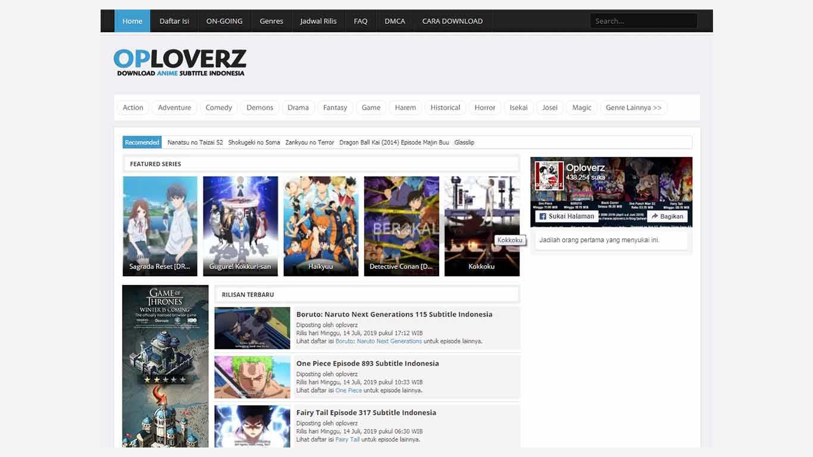Select the Drama genre tag
Viewport: 813px width, 457px height.
298,108
